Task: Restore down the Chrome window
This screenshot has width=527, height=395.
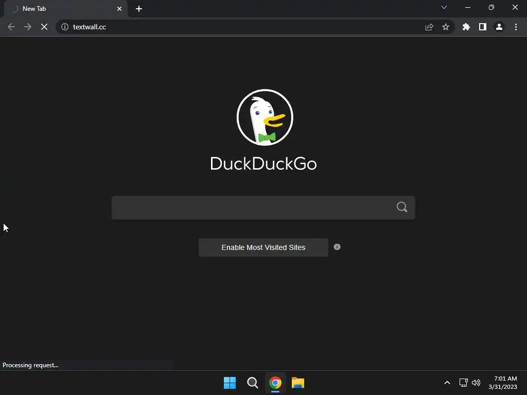Action: pyautogui.click(x=491, y=7)
